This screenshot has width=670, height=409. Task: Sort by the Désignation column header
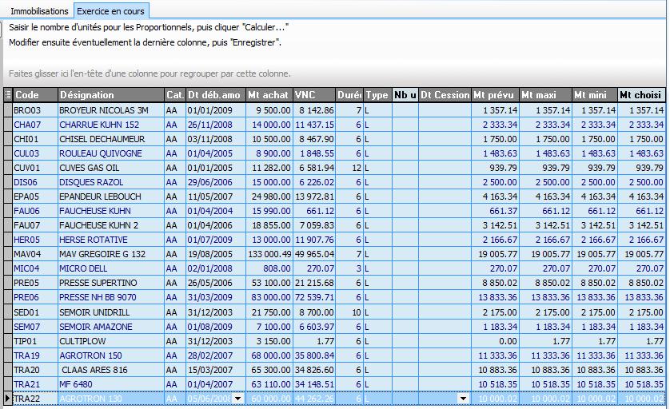point(110,95)
